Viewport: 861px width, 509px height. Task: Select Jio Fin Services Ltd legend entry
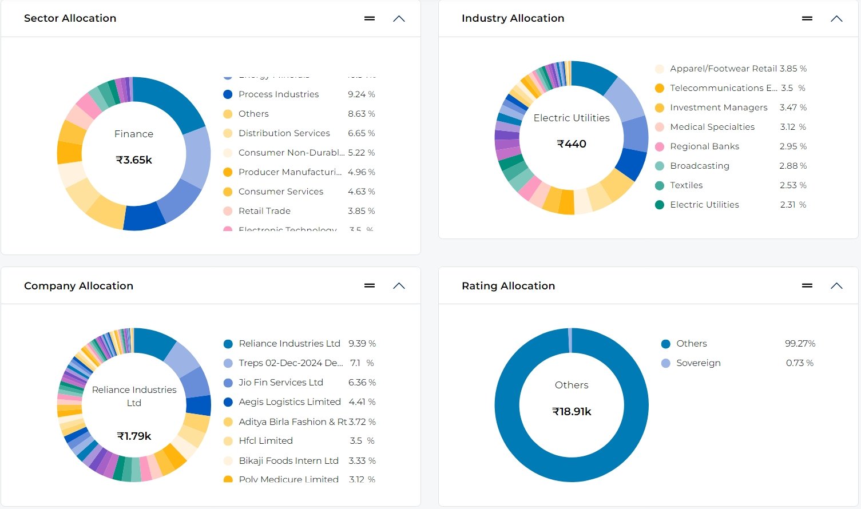pyautogui.click(x=280, y=383)
